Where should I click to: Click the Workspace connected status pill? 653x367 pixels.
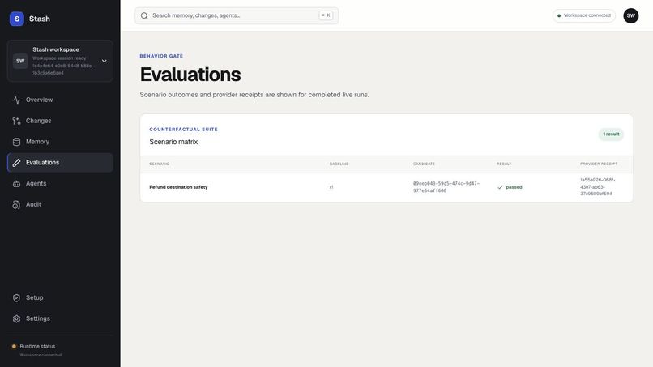(x=583, y=15)
